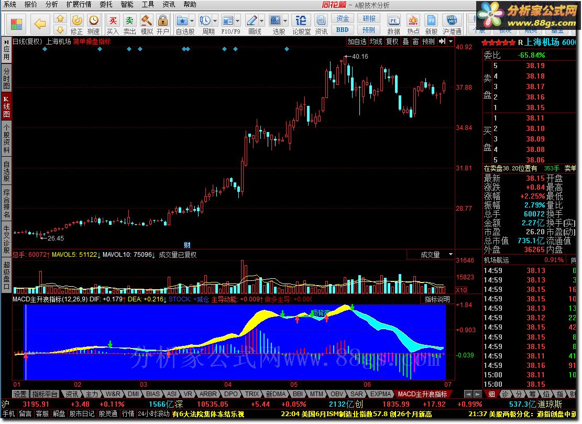The height and width of the screenshot is (424, 582).
Task: Switch to the 牛叉诊股 side tab
Action: (6, 239)
